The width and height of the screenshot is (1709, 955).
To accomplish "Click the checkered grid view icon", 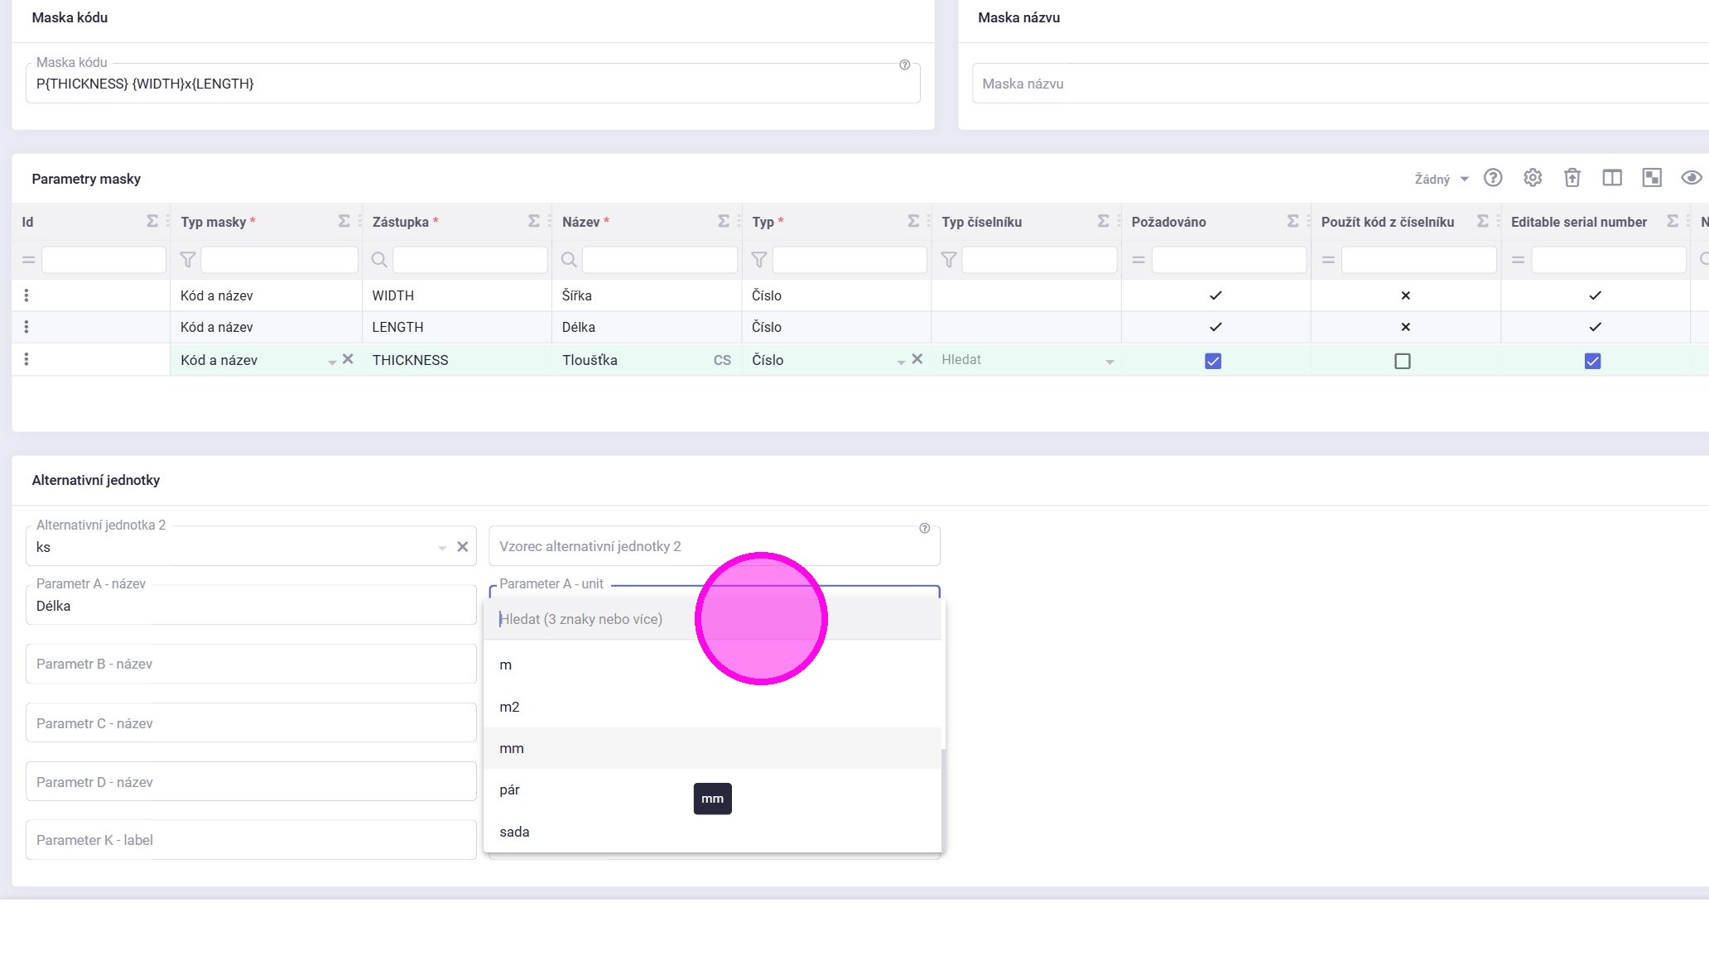I will pos(1651,178).
